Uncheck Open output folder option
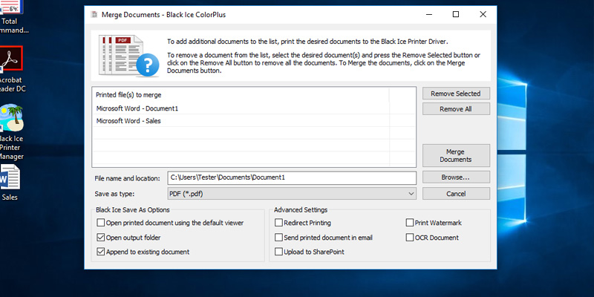Screen dimensions: 594x297 [101, 238]
